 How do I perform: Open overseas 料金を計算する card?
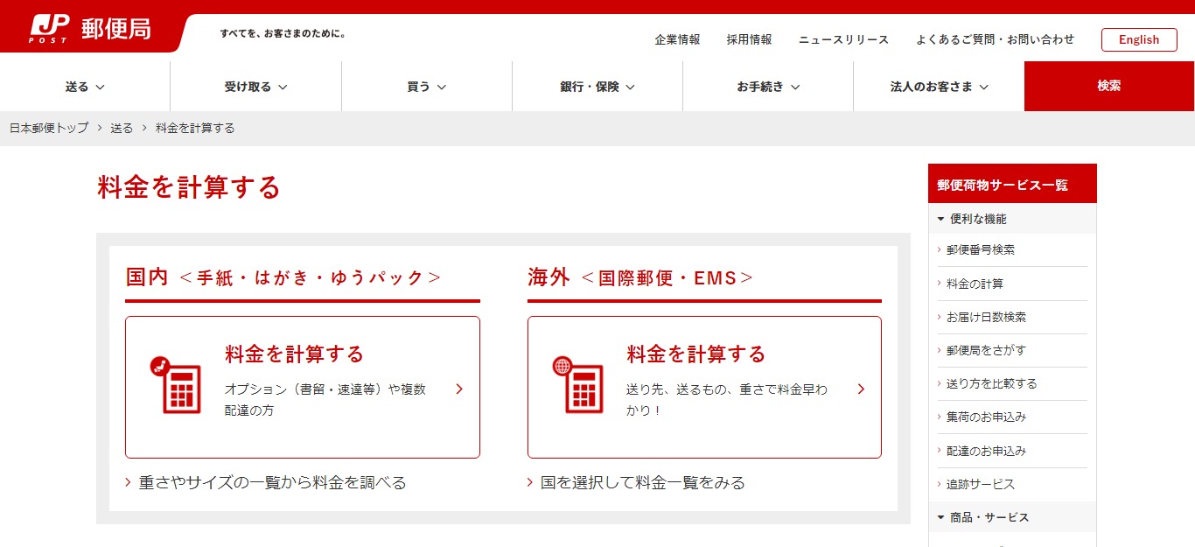click(x=704, y=387)
